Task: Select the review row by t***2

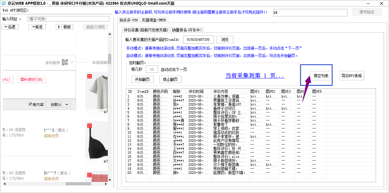Action: [x=251, y=96]
